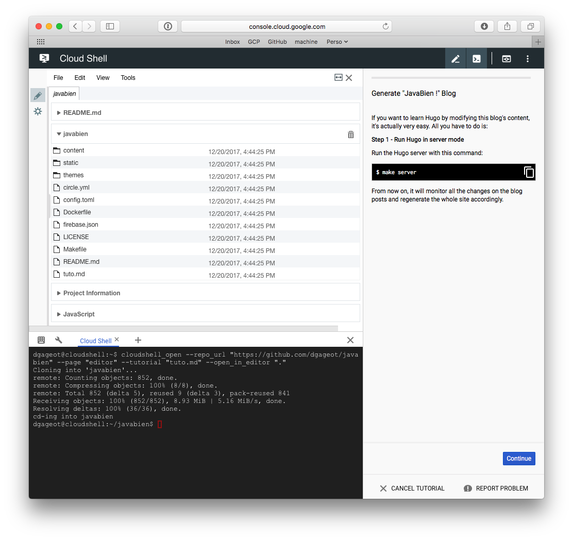Open the content folder
Viewport: 573px width, 540px height.
click(x=206, y=150)
